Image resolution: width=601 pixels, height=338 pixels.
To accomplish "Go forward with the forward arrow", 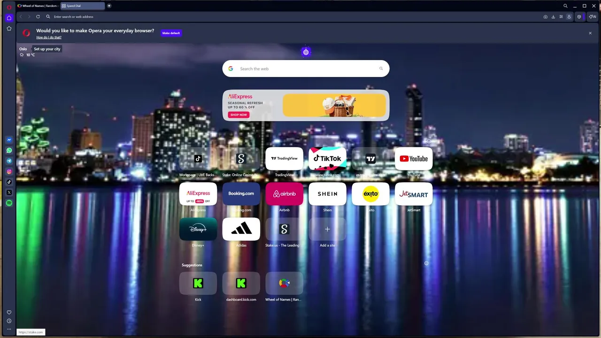I will point(29,16).
